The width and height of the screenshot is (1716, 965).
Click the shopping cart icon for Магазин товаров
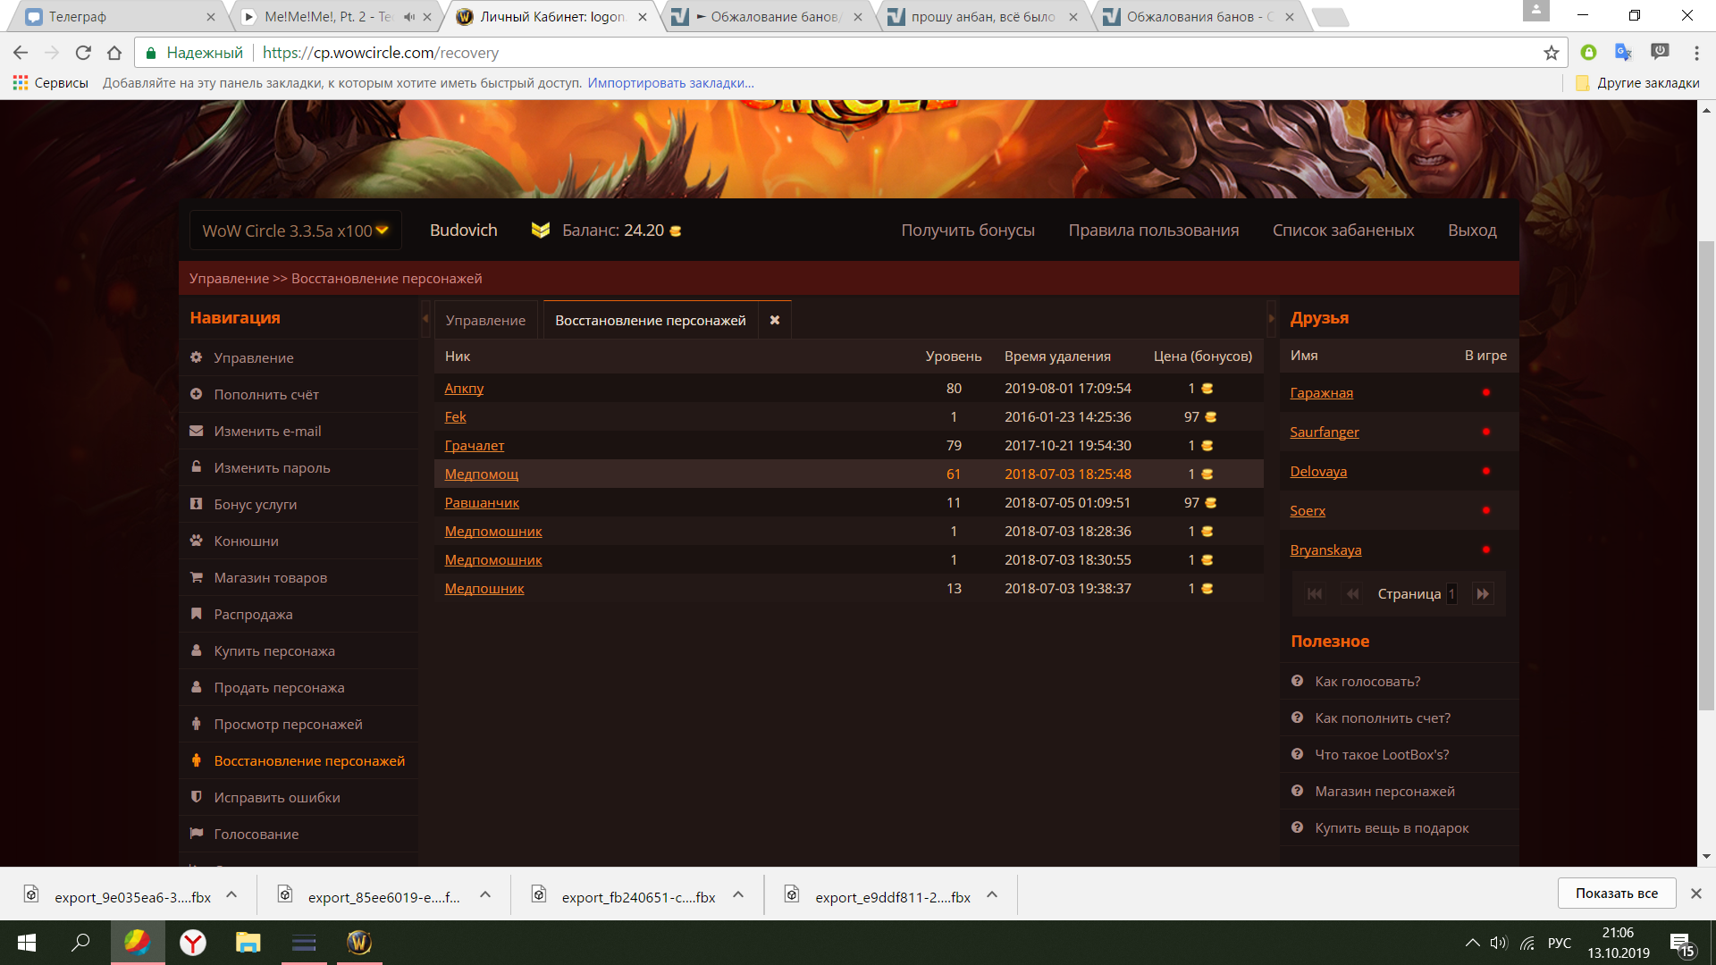click(x=196, y=577)
